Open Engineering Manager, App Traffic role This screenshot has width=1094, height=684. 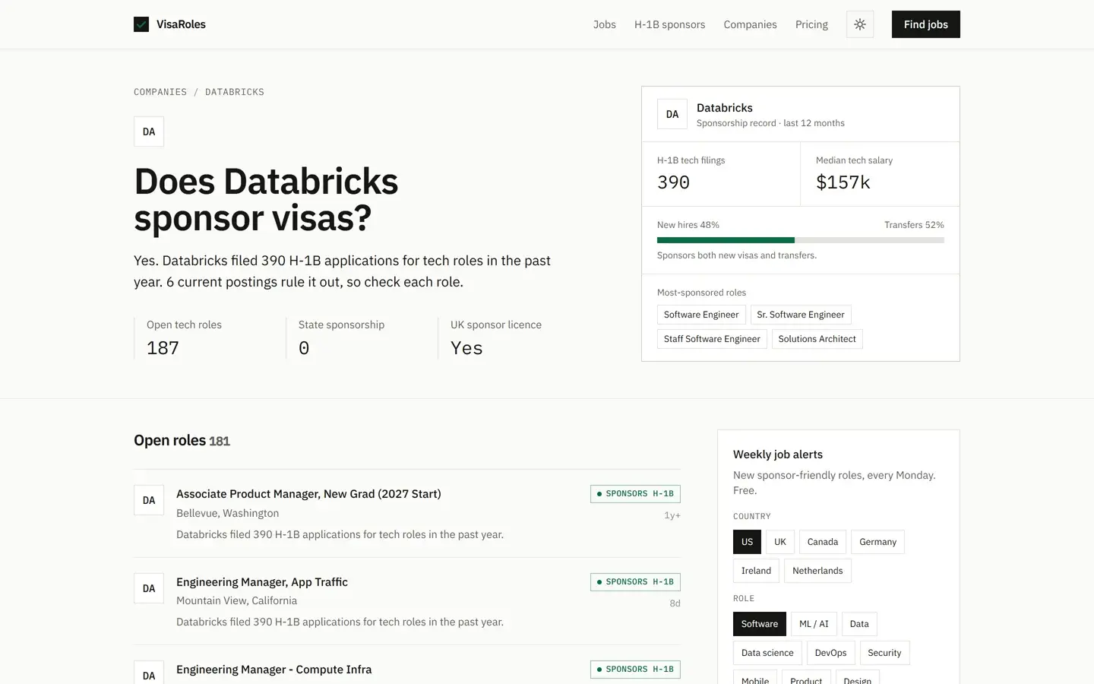click(262, 582)
